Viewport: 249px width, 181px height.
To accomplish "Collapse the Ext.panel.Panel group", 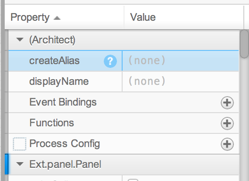I will 20,164.
